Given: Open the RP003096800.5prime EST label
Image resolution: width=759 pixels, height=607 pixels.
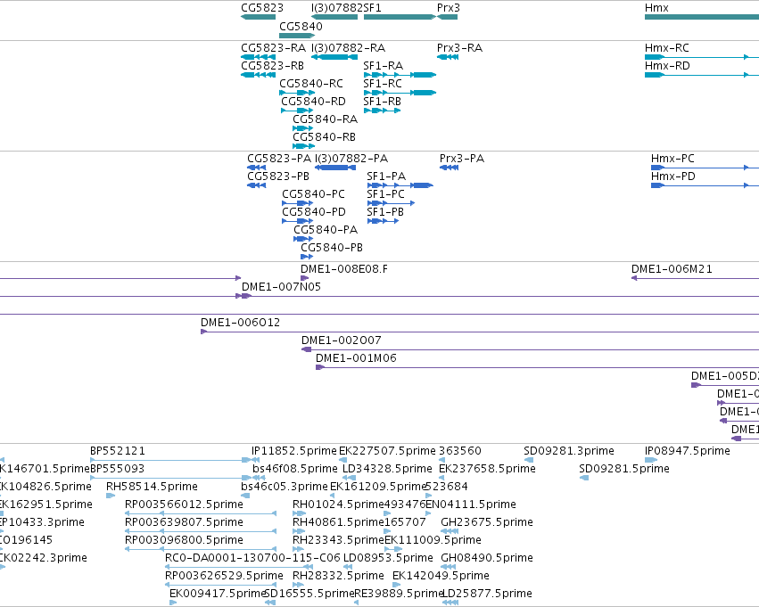Looking at the screenshot, I should [184, 541].
